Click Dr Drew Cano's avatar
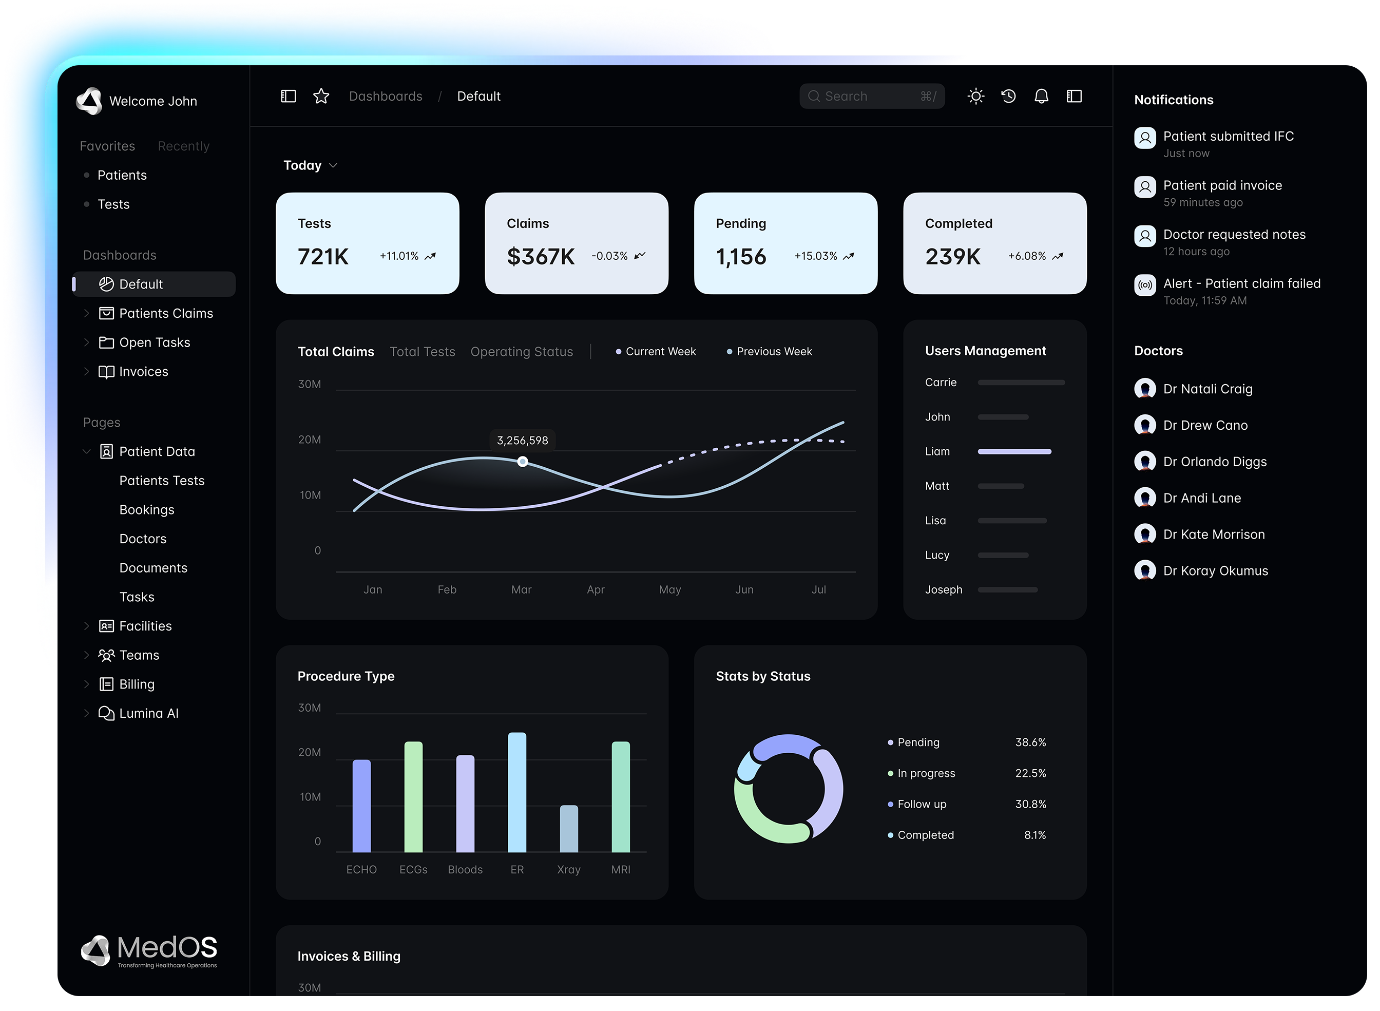The width and height of the screenshot is (1380, 1011). (1144, 425)
